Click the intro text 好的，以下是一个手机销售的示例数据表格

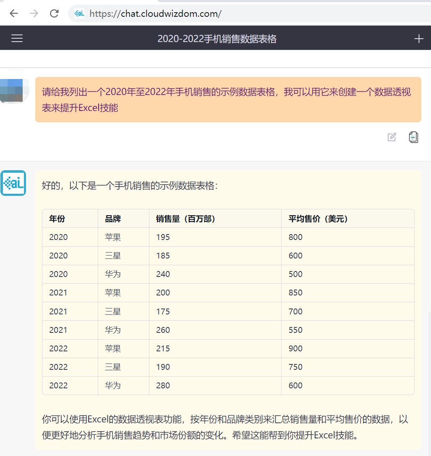click(x=130, y=185)
